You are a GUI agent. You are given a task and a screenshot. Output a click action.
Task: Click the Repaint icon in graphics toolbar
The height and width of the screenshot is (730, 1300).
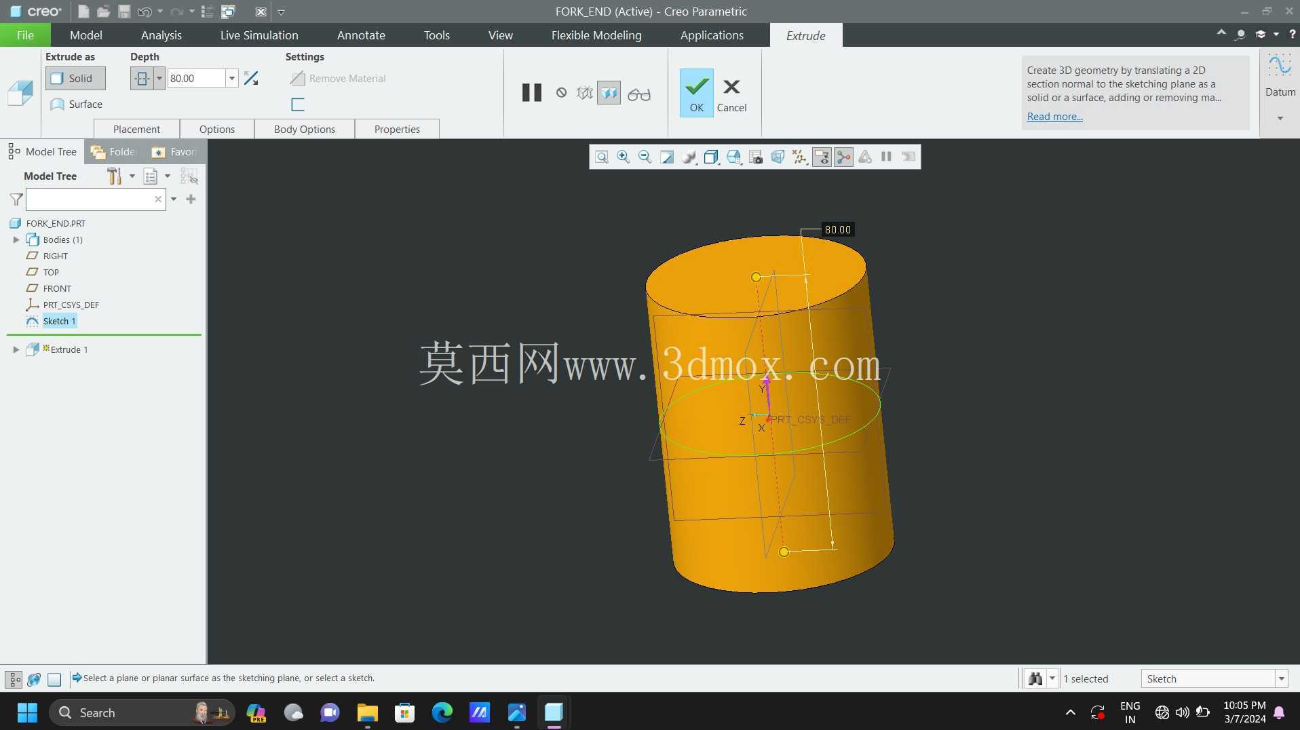[667, 157]
